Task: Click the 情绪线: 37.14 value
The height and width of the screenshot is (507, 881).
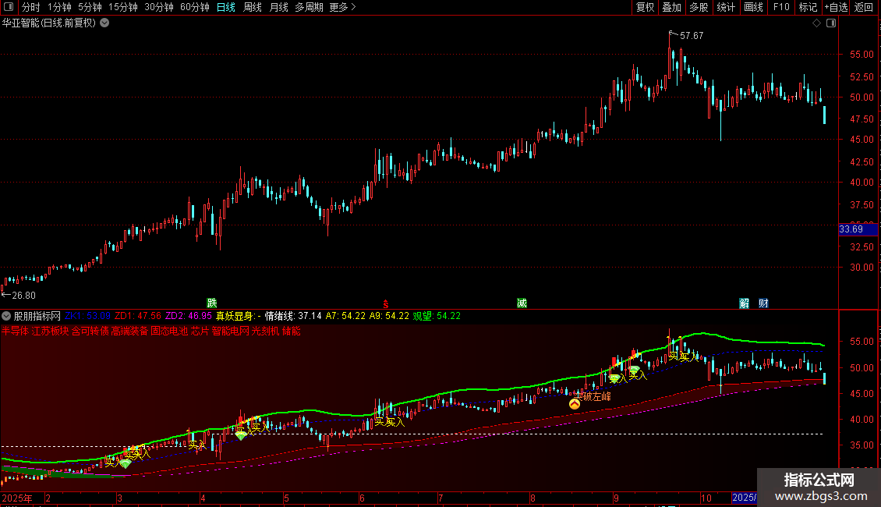Action: [293, 316]
